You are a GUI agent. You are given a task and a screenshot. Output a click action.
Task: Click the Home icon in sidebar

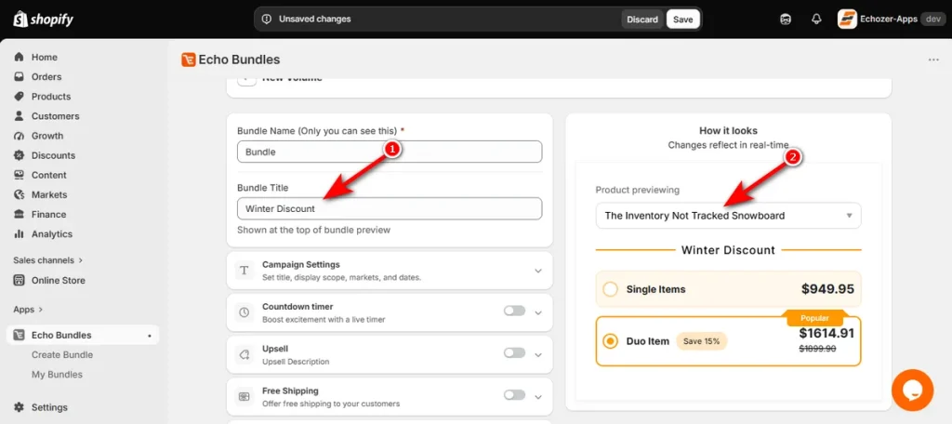click(20, 57)
